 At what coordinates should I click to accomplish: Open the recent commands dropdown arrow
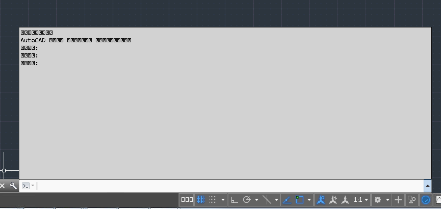[x=33, y=186]
